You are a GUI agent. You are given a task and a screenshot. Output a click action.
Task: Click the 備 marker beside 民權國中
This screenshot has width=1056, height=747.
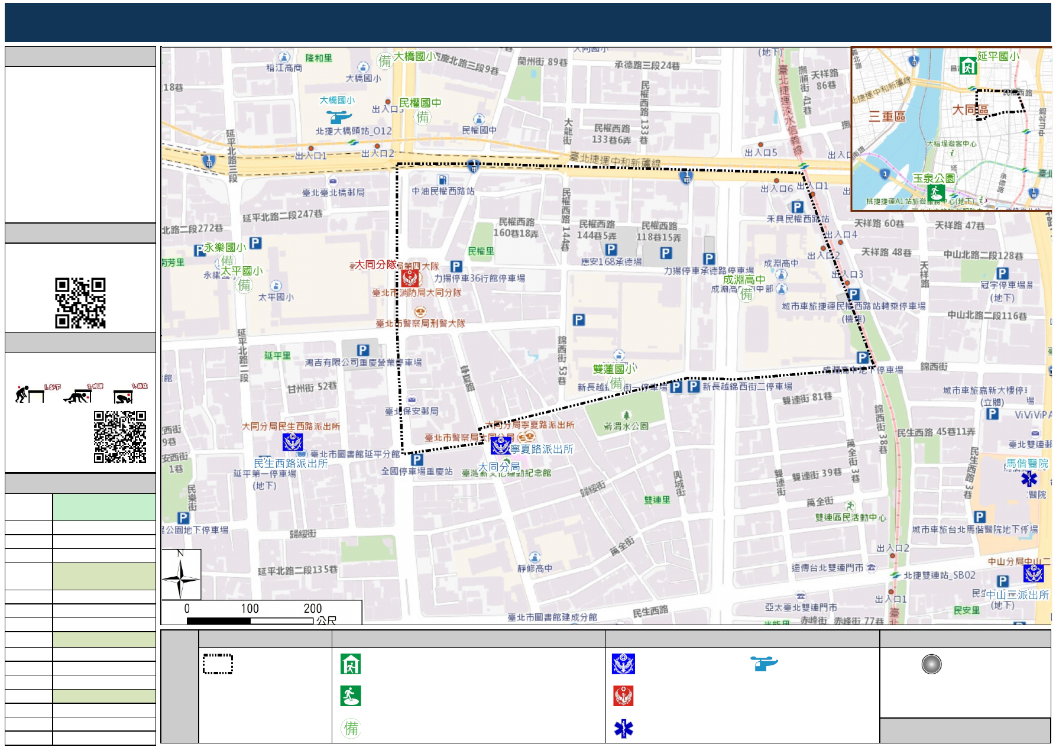423,117
